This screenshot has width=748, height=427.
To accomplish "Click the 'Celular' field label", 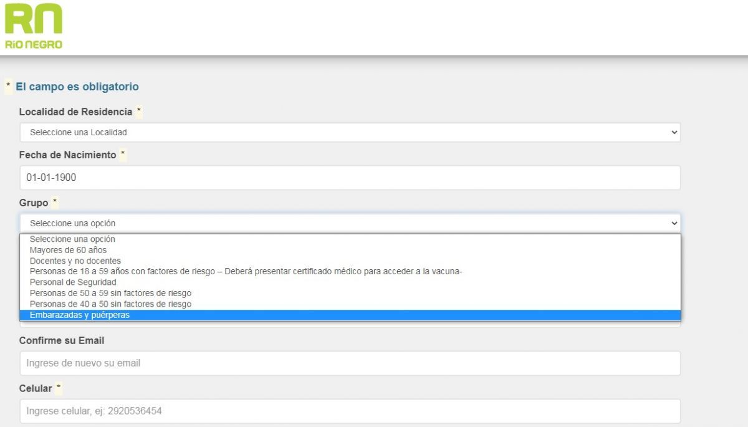I will (36, 389).
